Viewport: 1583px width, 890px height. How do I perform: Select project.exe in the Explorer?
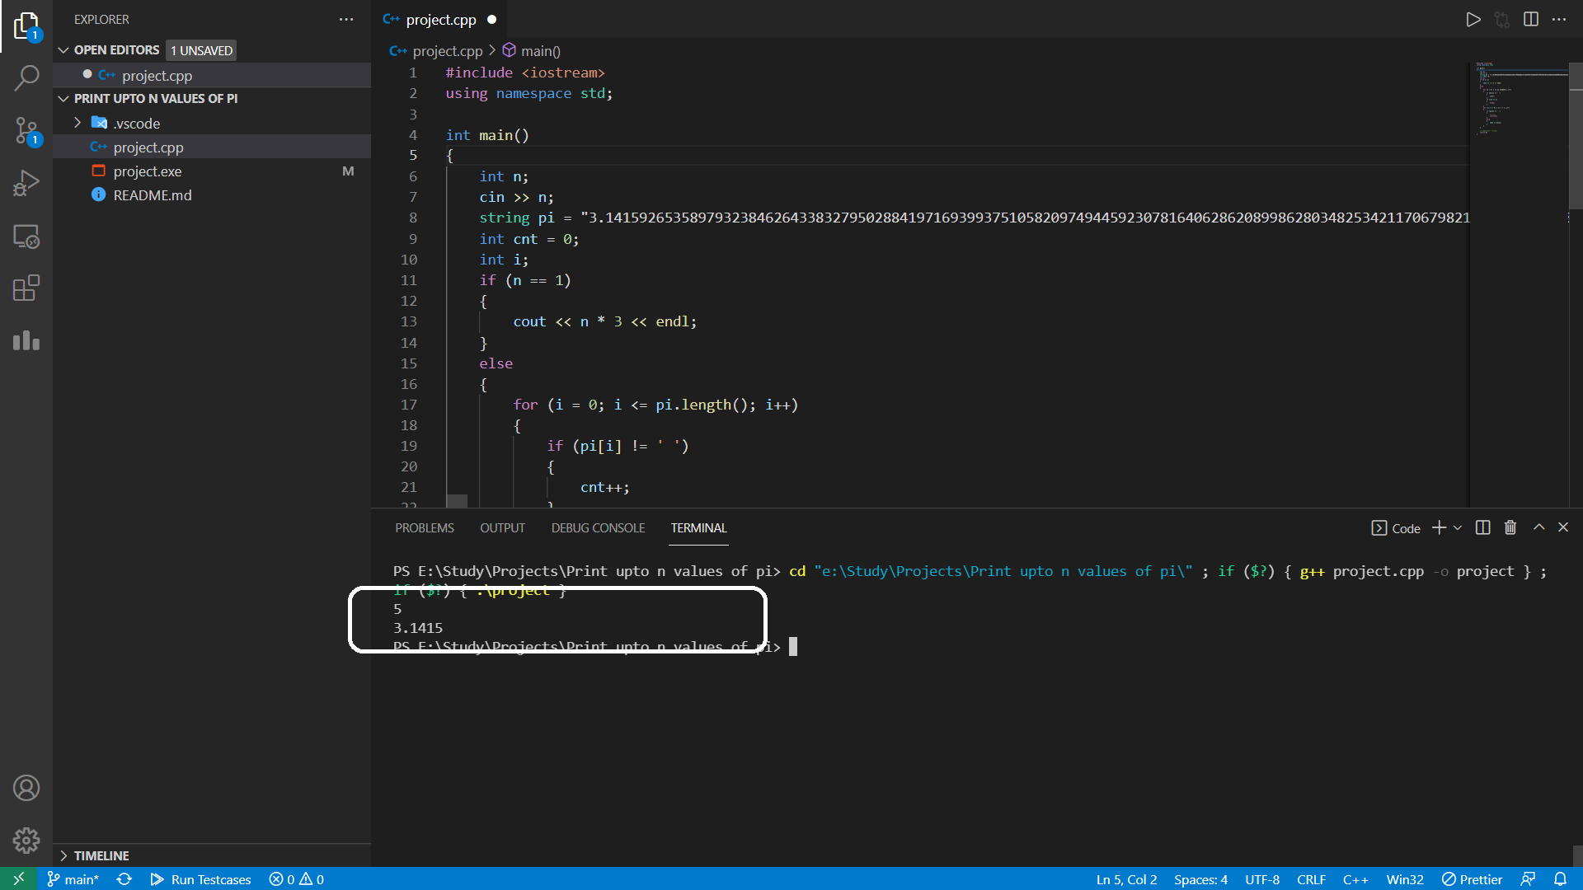coord(147,171)
